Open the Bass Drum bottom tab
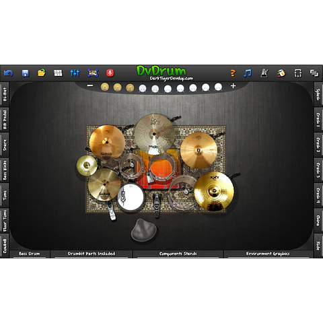This screenshot has width=323, height=323. pos(30,254)
